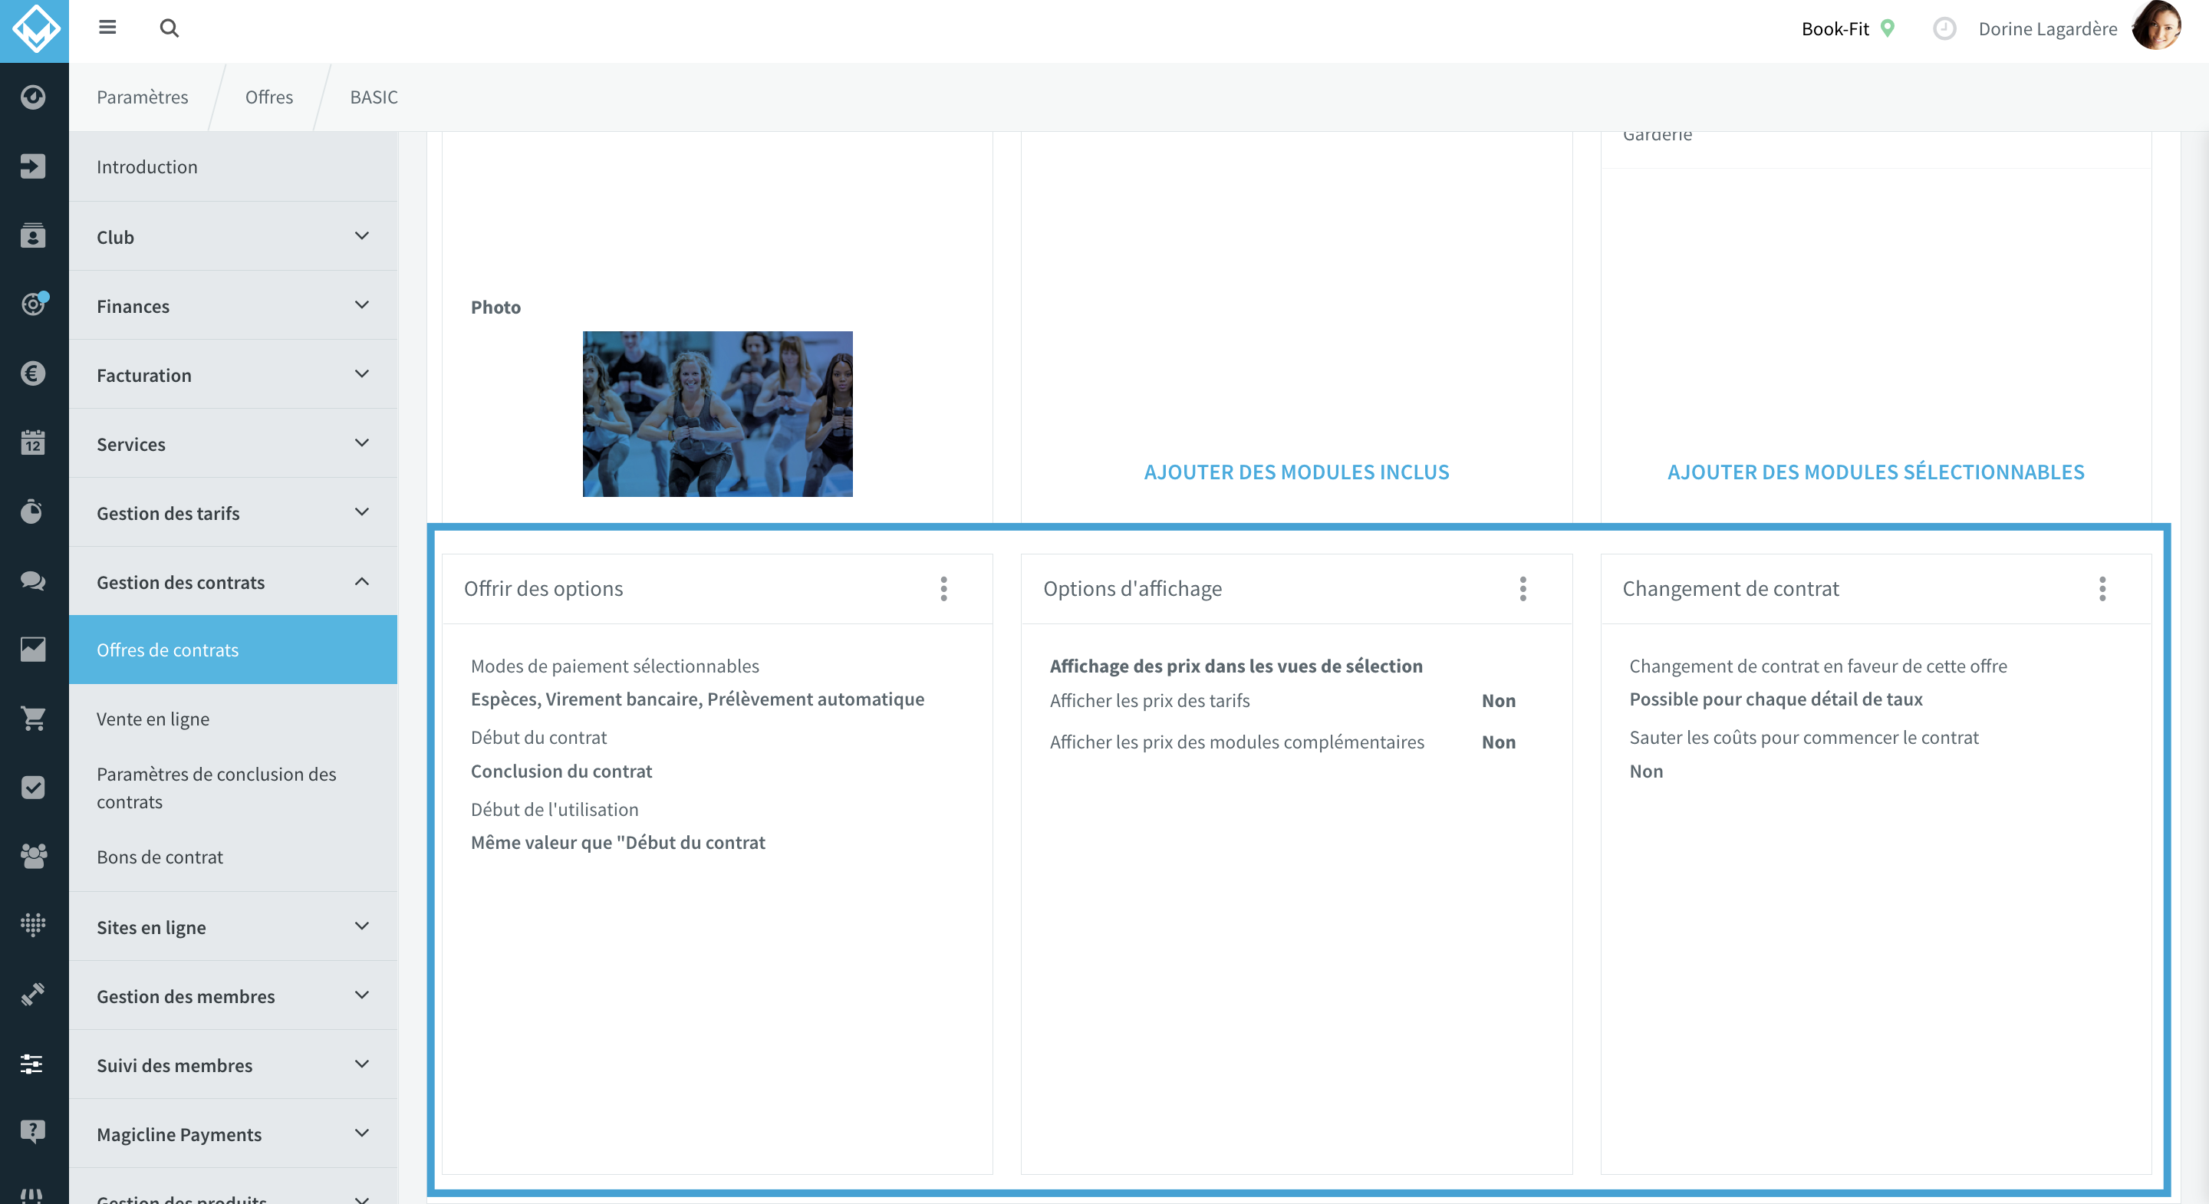Select Vente en ligne menu item
2209x1204 pixels.
click(233, 719)
